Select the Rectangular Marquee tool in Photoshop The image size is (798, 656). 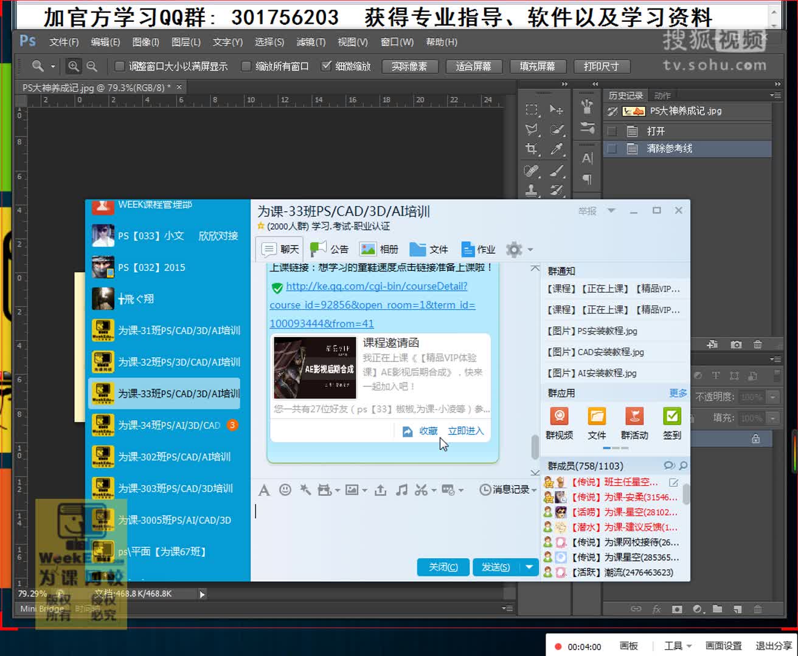[532, 109]
